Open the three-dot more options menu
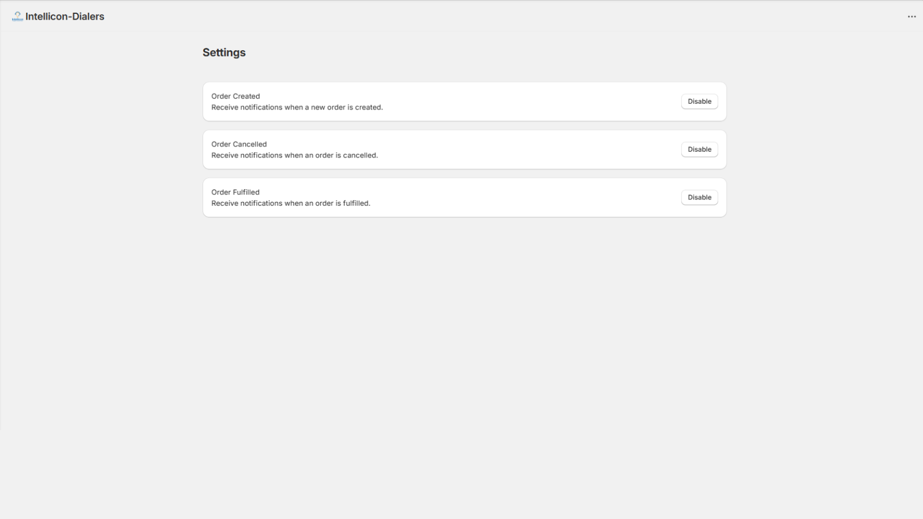Image resolution: width=923 pixels, height=519 pixels. point(911,16)
